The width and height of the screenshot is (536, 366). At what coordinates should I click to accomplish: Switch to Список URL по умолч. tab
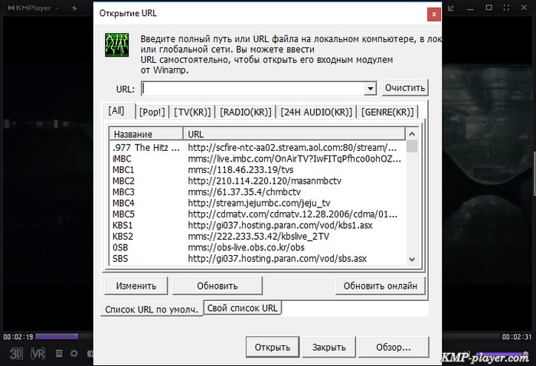pyautogui.click(x=152, y=309)
